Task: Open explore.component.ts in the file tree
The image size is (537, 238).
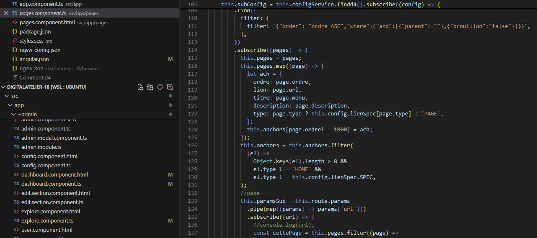Action: (x=47, y=220)
